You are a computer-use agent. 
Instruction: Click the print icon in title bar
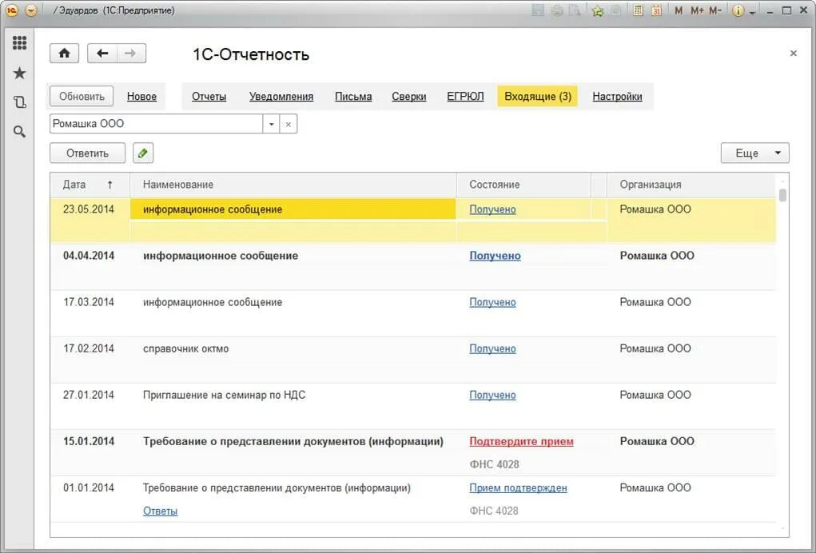(557, 10)
